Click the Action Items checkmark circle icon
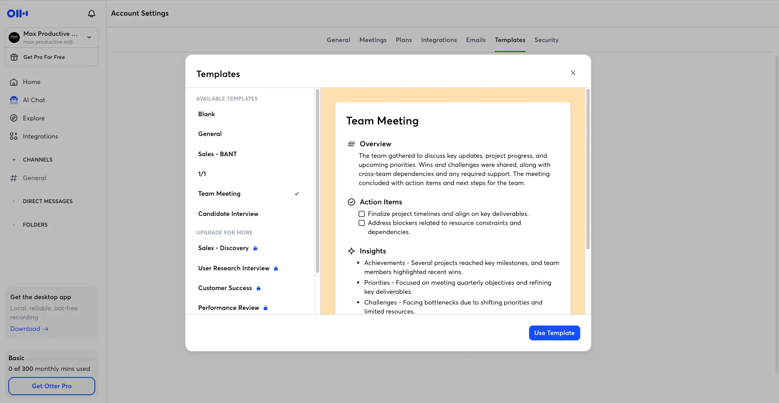The height and width of the screenshot is (403, 779). click(351, 202)
